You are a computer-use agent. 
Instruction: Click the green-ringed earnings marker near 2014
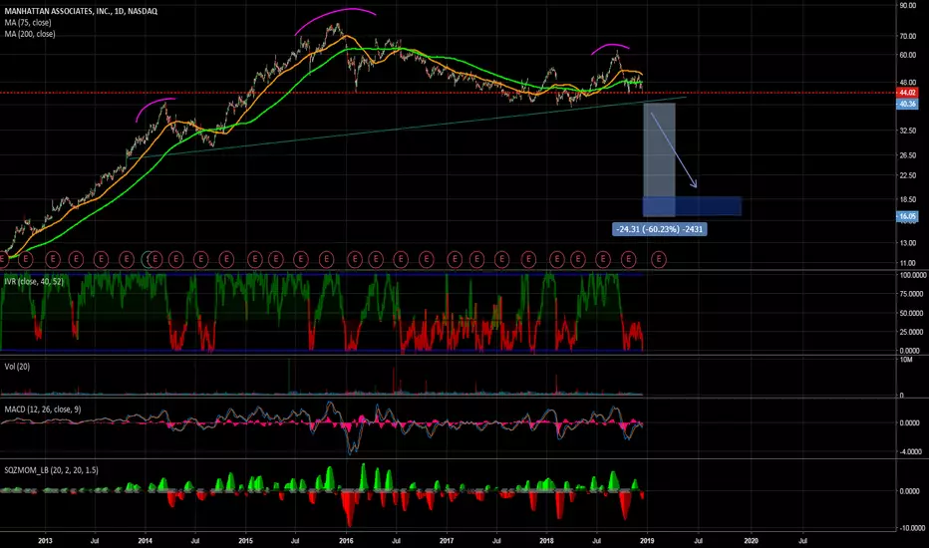coord(148,259)
